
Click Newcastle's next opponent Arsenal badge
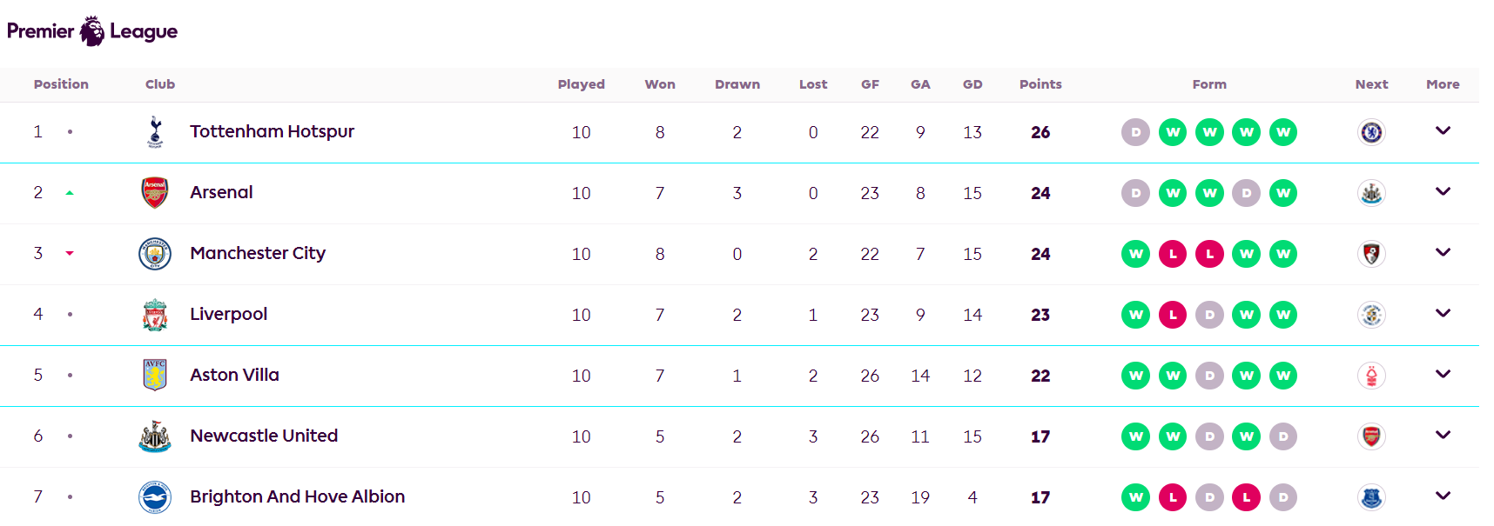[1371, 436]
